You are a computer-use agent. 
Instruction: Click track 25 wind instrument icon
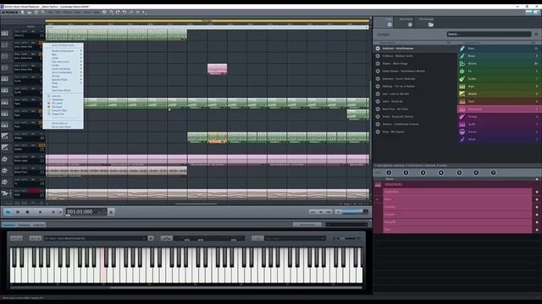5,193
